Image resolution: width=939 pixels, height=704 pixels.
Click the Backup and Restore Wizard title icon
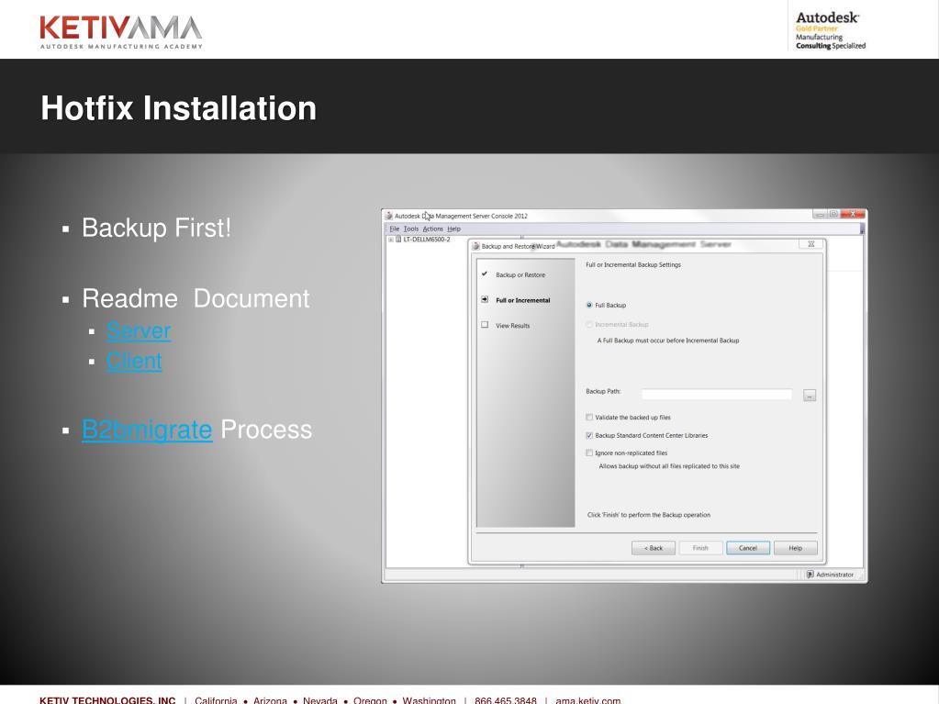point(475,246)
